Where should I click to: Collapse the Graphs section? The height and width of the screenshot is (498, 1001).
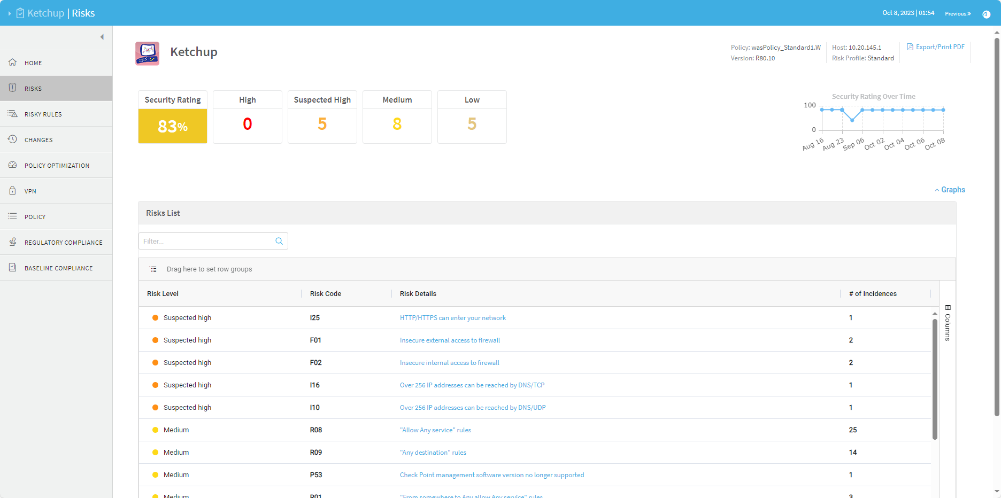click(x=950, y=190)
